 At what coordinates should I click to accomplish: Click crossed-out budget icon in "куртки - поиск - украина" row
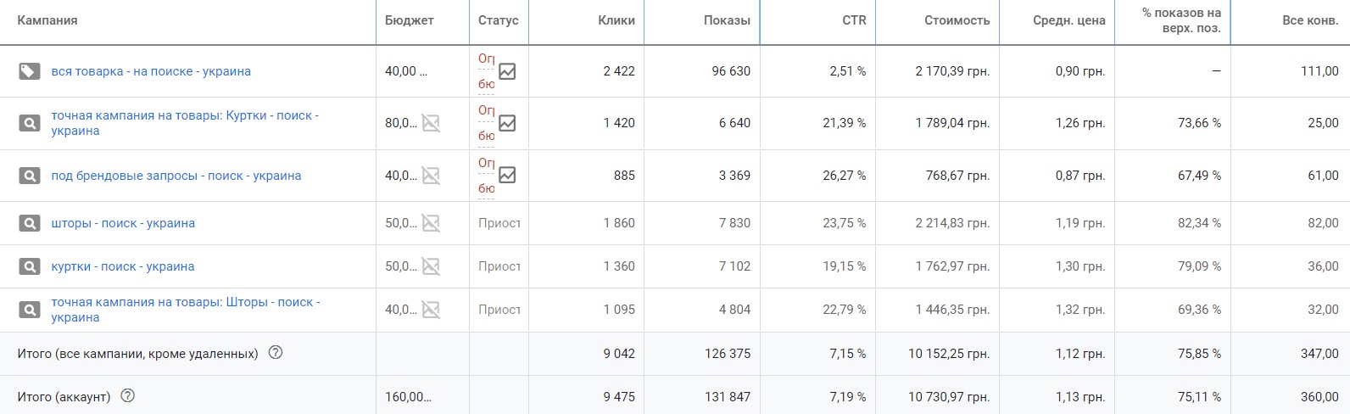pos(431,266)
